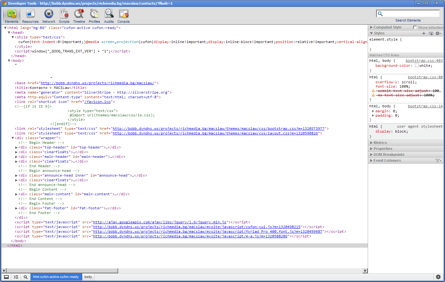Click the dock to main window icon
Screen dimensions: 445x282
tap(6, 277)
